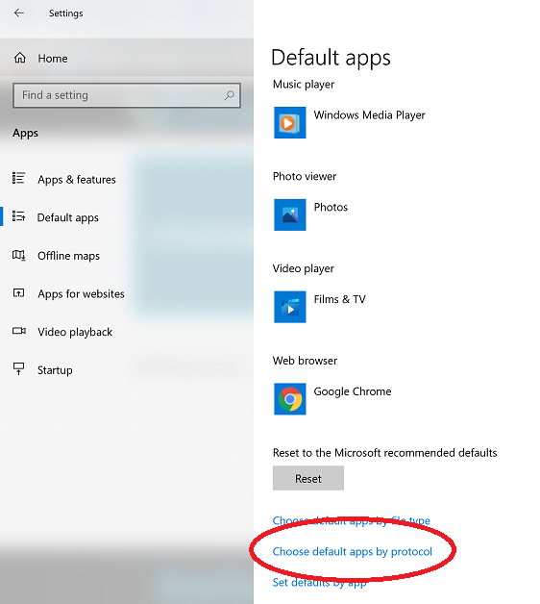This screenshot has height=604, width=540.
Task: Select Default apps in the sidebar
Action: pyautogui.click(x=68, y=217)
